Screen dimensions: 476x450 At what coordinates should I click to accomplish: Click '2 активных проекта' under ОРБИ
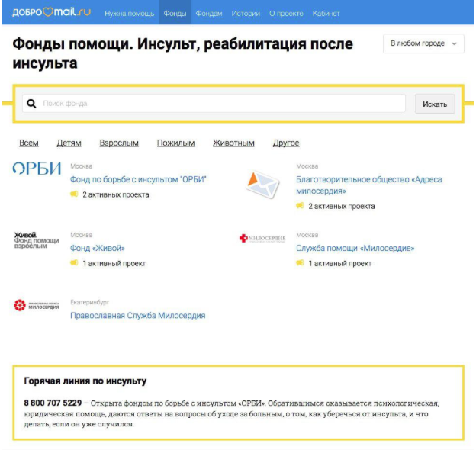116,194
